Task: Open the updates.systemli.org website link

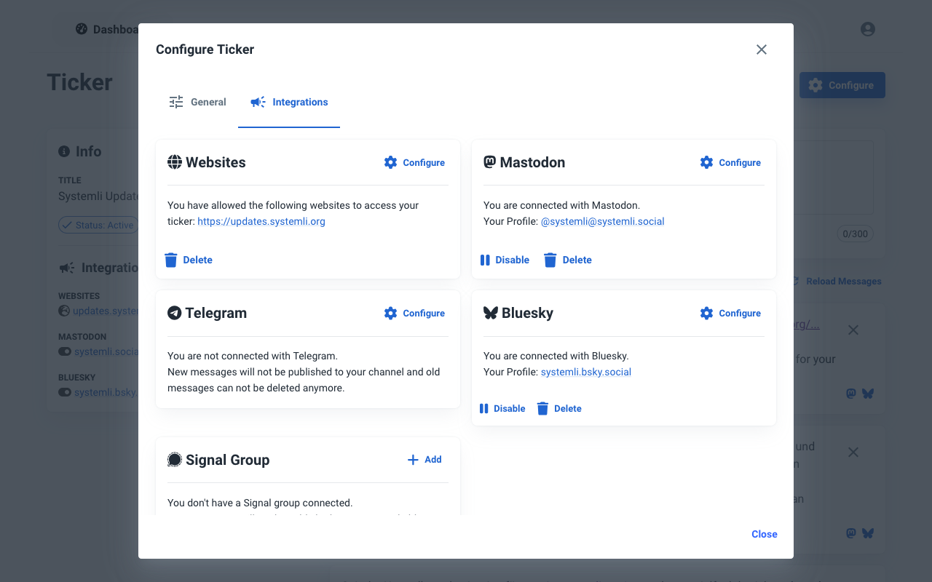Action: [x=261, y=221]
